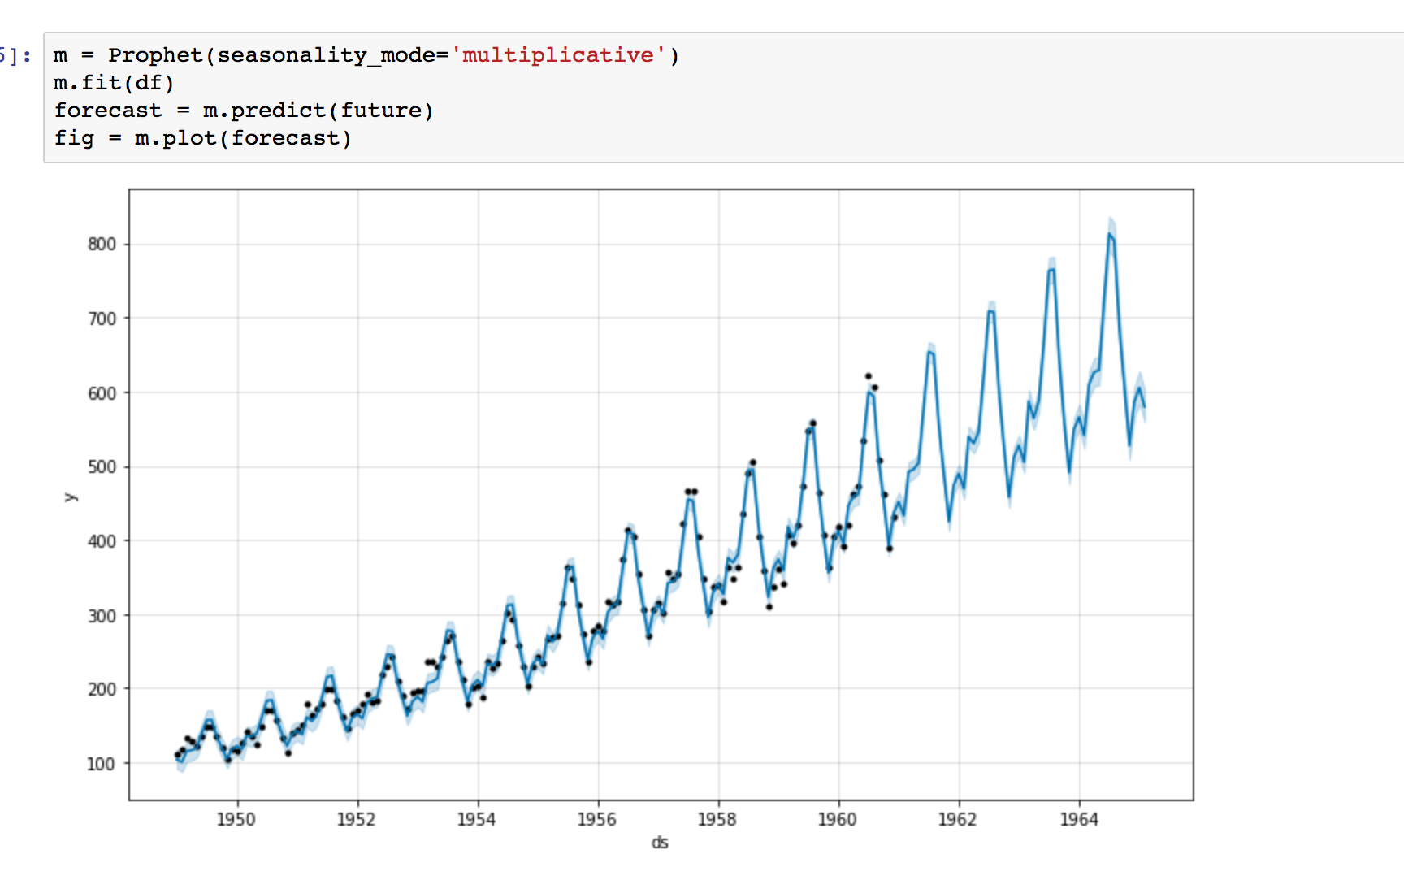Click the 'ds' x-axis title
Image resolution: width=1404 pixels, height=876 pixels.
pos(660,843)
